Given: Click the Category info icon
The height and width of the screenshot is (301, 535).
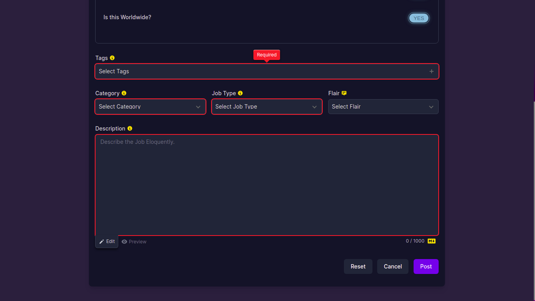Looking at the screenshot, I should click(x=124, y=93).
